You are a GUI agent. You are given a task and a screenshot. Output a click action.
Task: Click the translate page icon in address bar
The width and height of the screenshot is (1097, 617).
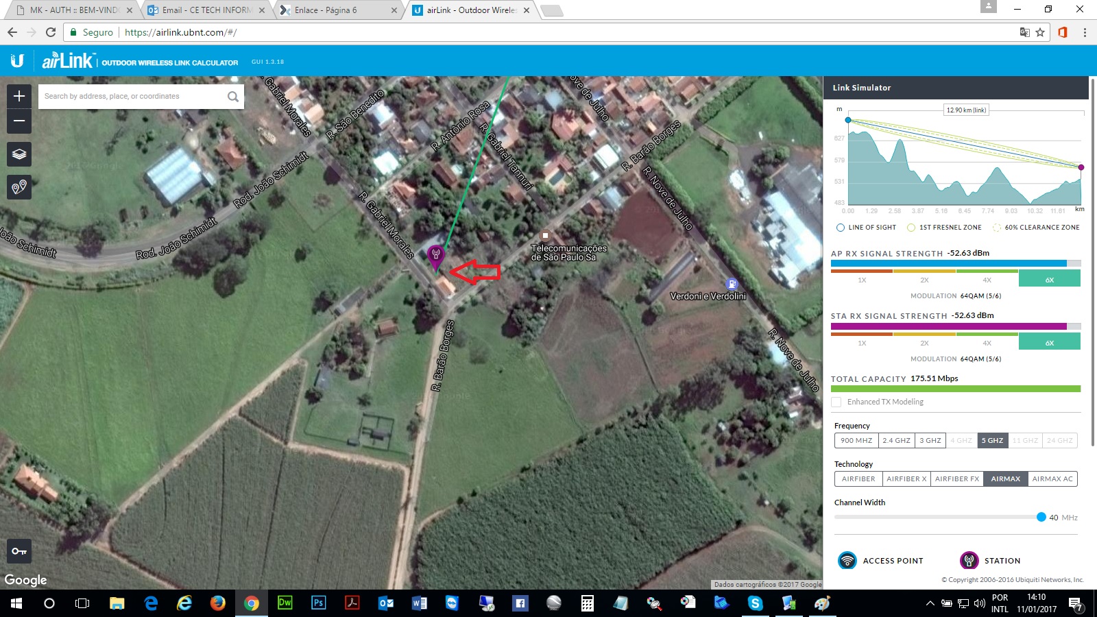pos(1025,32)
